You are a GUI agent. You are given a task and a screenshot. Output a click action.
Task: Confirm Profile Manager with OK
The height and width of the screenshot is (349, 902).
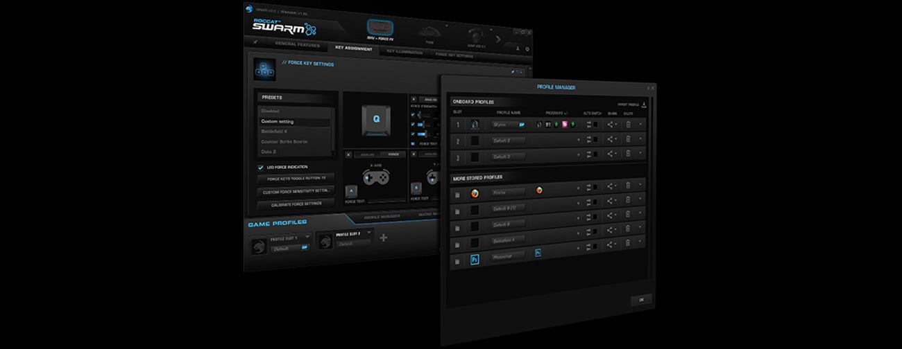pyautogui.click(x=640, y=300)
